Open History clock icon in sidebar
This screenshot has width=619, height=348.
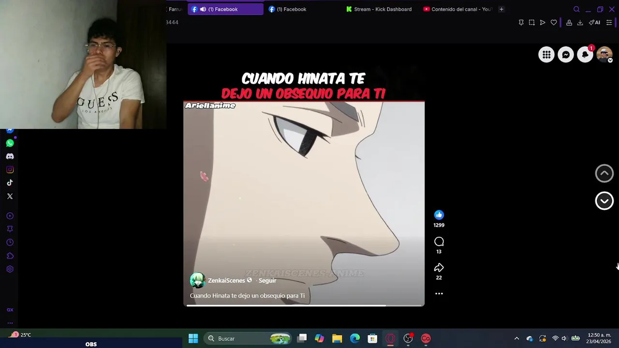(10, 243)
